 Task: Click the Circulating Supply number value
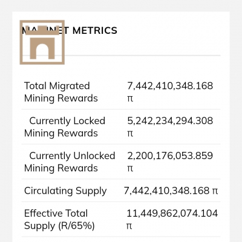coord(166,191)
